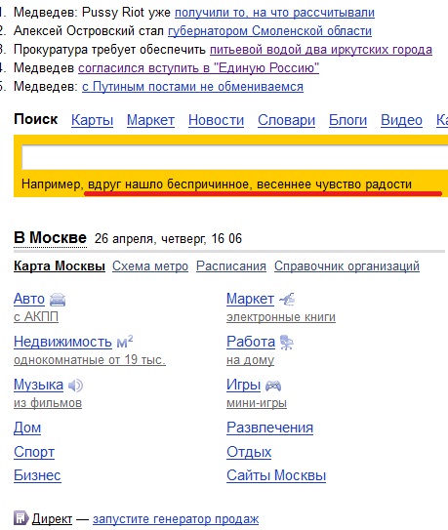The width and height of the screenshot is (448, 530).
Task: Open the Недвижимость section link
Action: (x=62, y=342)
